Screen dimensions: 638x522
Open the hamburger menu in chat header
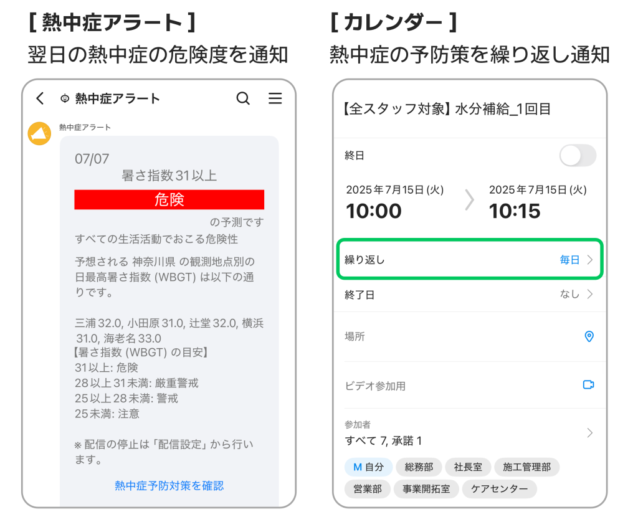[275, 98]
